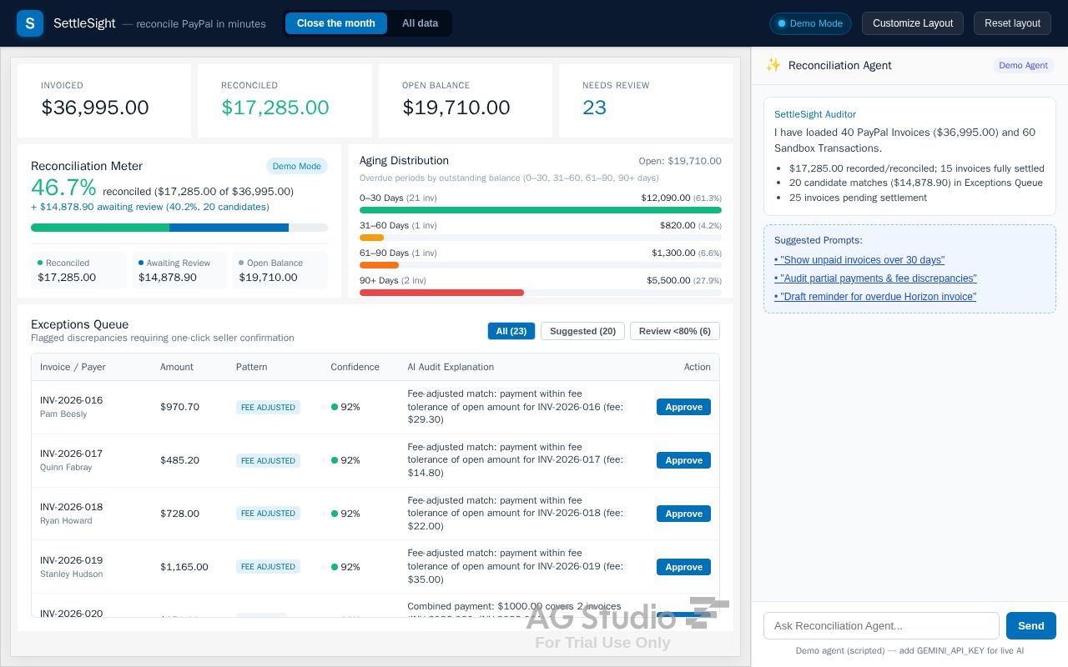Click the Invoice / Payer column header

click(x=73, y=367)
